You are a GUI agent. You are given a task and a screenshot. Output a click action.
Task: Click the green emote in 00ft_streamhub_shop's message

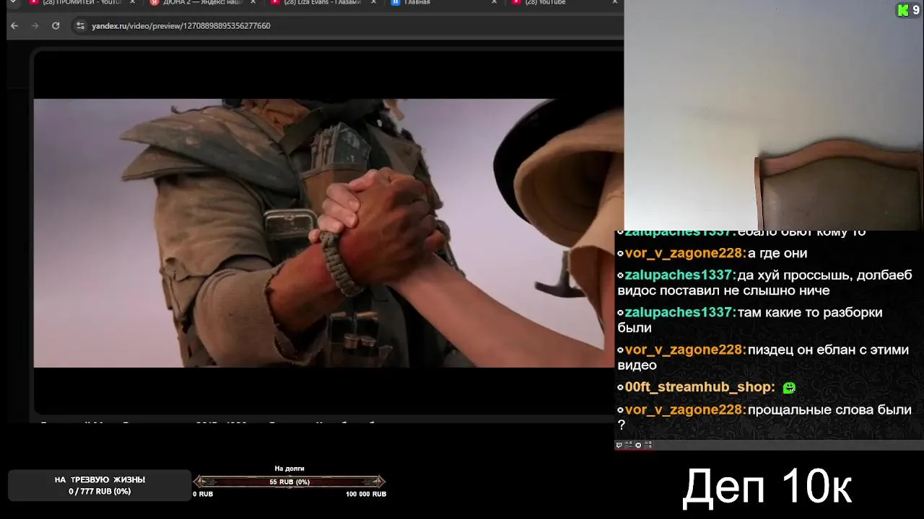(x=789, y=388)
